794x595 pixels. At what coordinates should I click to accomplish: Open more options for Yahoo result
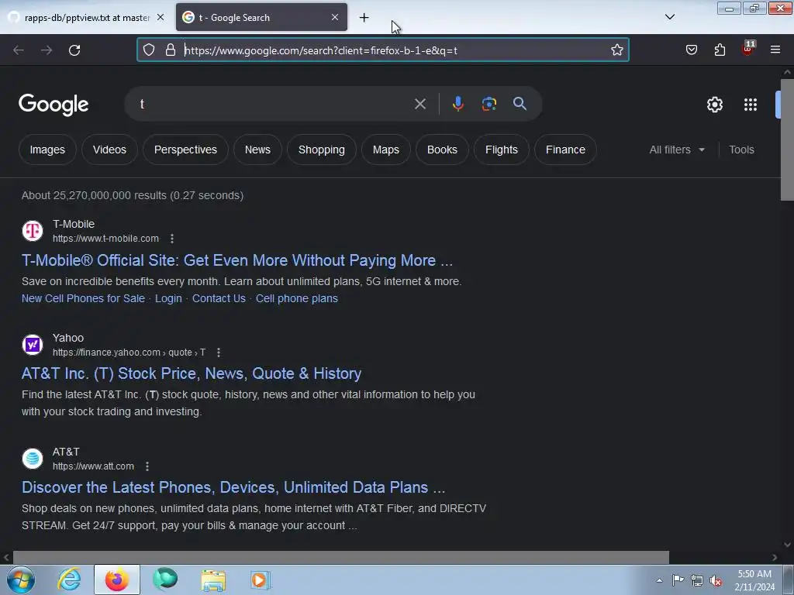pos(219,353)
